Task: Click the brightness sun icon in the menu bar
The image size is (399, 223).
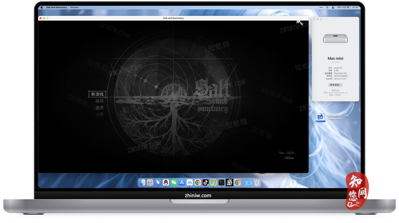Action: tap(327, 7)
